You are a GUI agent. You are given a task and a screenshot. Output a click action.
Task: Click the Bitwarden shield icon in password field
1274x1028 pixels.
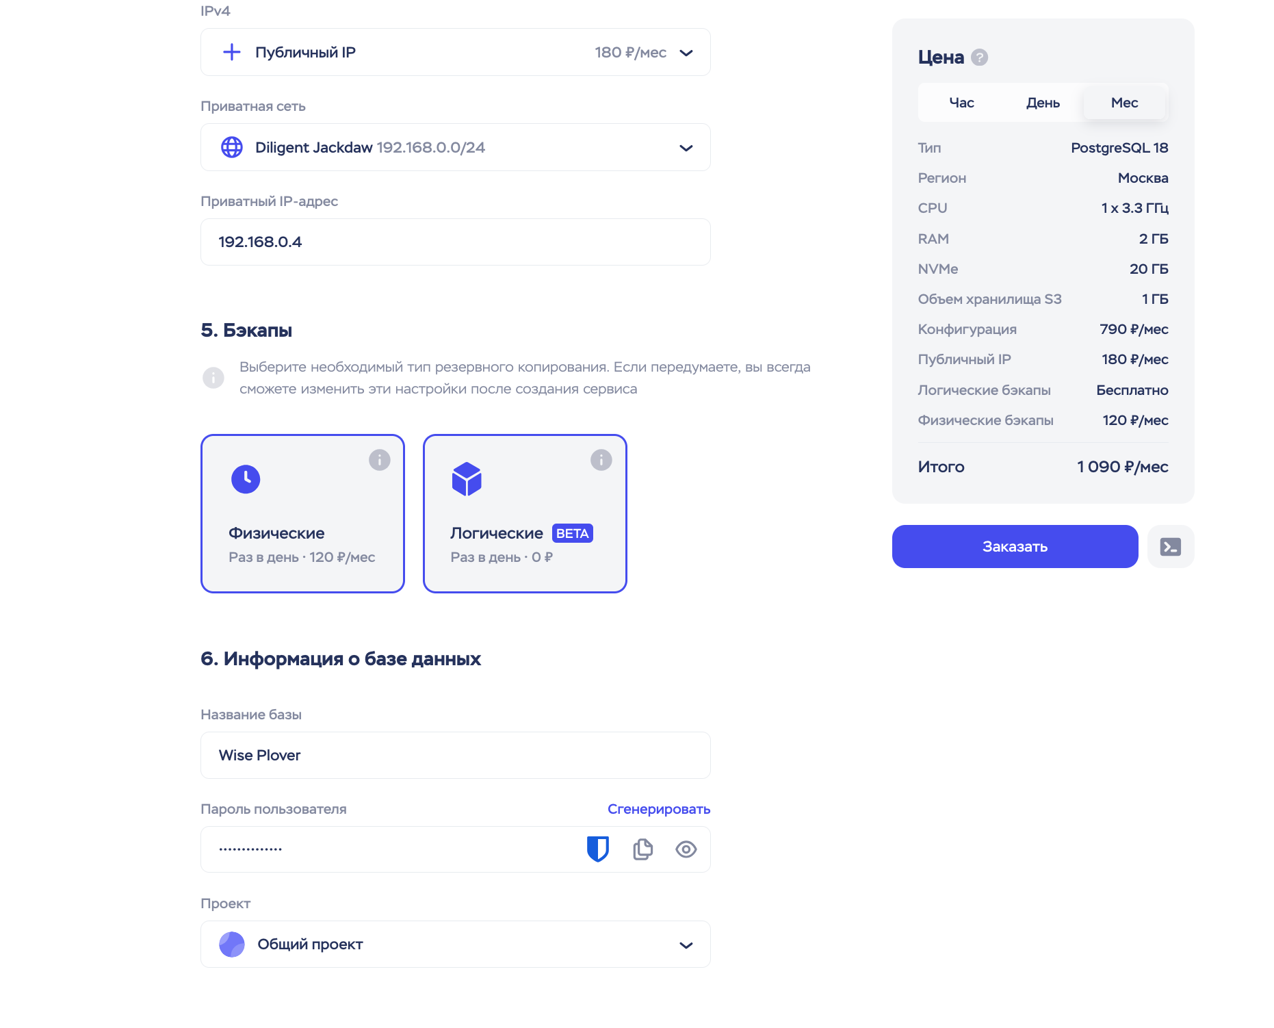point(597,849)
